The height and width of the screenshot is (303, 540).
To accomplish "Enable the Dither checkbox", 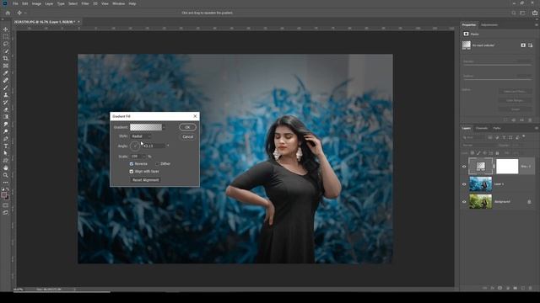I will [157, 164].
